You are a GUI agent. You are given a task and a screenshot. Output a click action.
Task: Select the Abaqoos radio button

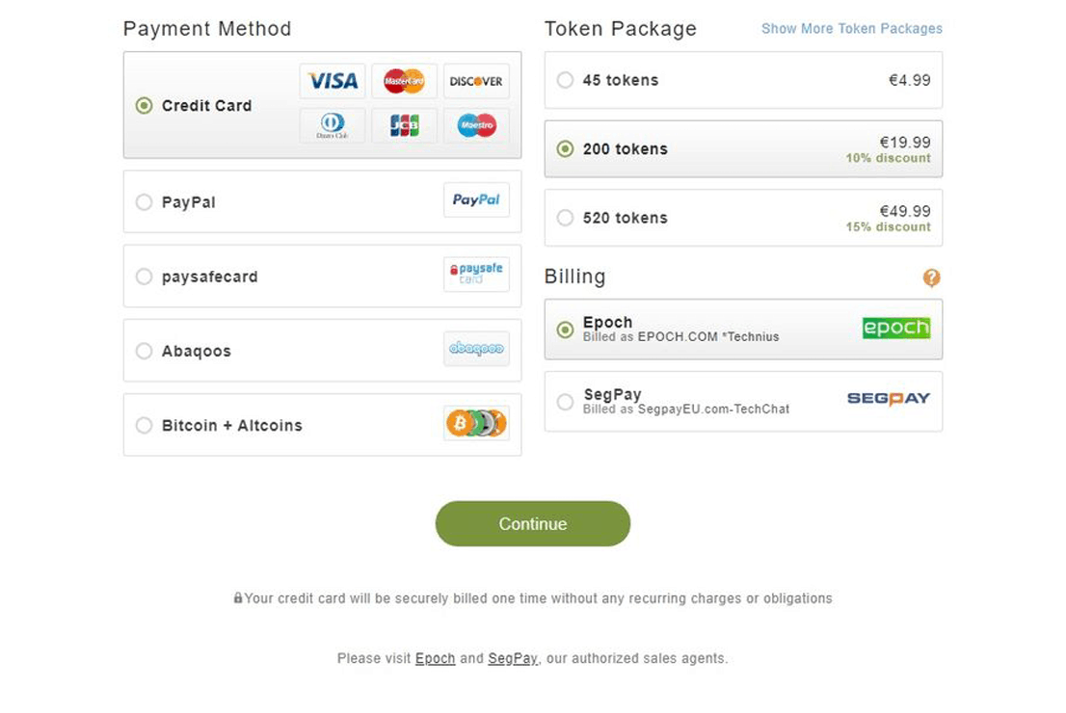tap(145, 351)
